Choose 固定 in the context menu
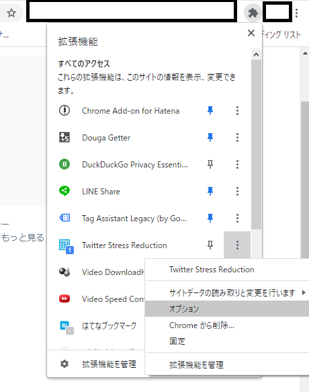 (227, 342)
